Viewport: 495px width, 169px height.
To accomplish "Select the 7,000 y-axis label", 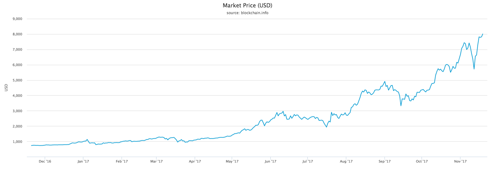I will (17, 50).
